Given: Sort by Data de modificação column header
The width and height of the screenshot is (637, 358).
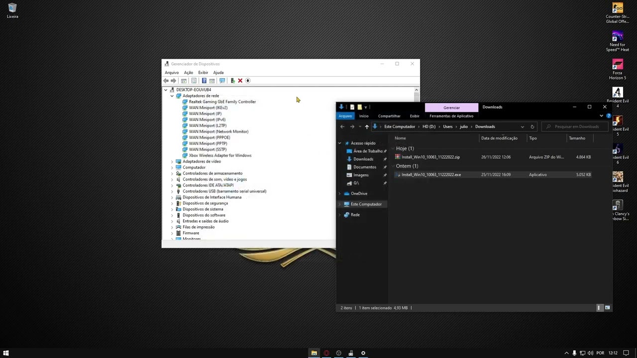Looking at the screenshot, I should 499,138.
